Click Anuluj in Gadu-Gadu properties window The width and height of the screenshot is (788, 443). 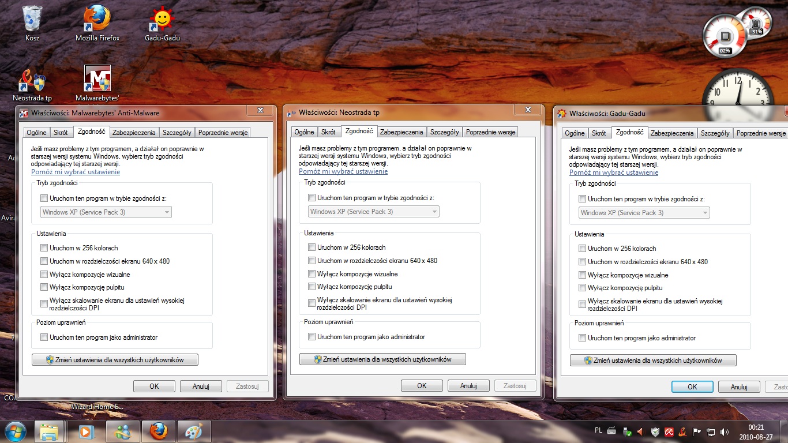coord(739,387)
